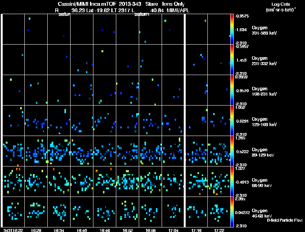Click the 'Oxygen 231-332 keV' row label

tap(264, 61)
